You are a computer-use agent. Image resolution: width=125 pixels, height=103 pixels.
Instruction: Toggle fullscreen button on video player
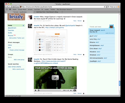tap(75, 90)
